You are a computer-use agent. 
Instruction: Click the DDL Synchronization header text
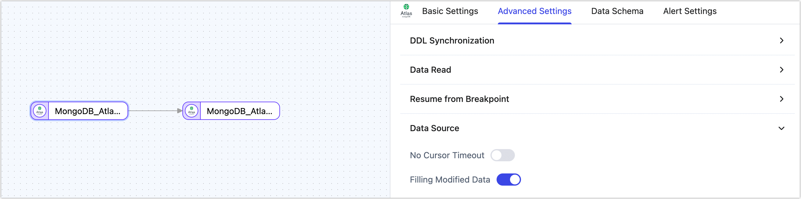[452, 40]
